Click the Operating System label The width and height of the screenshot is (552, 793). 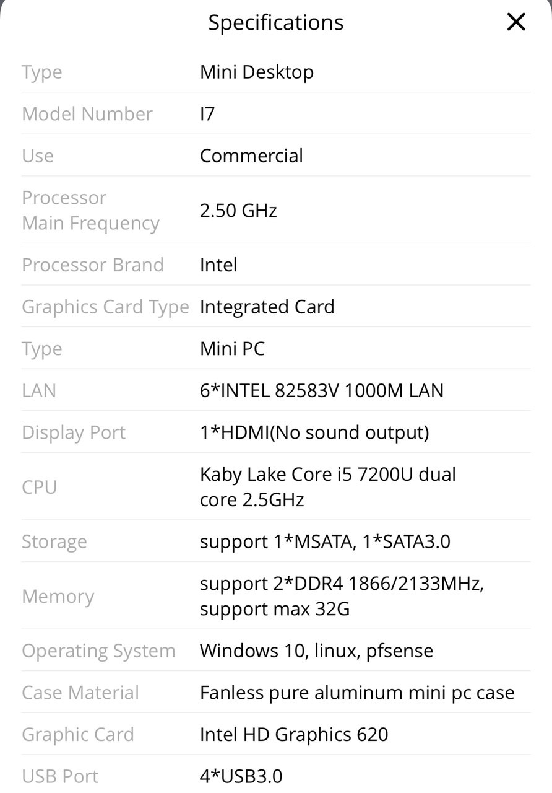(99, 651)
